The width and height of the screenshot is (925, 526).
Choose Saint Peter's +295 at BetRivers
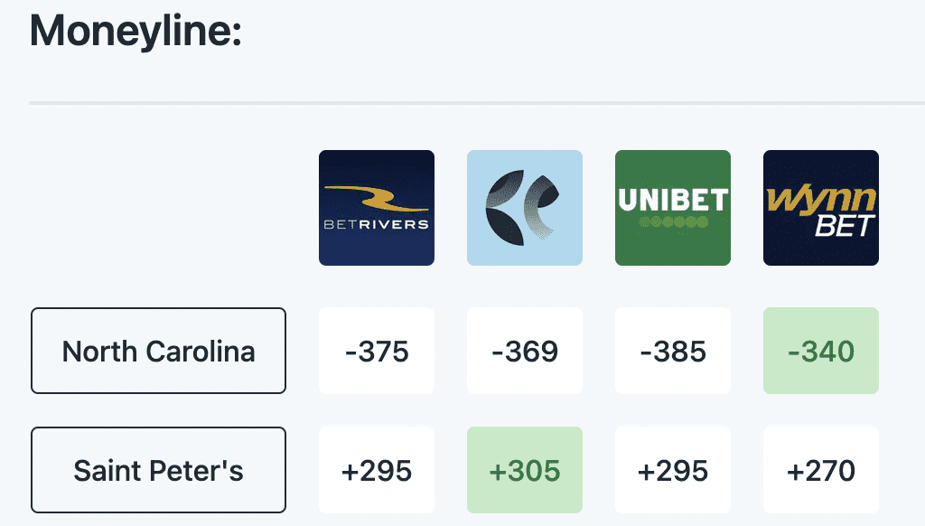pos(377,470)
